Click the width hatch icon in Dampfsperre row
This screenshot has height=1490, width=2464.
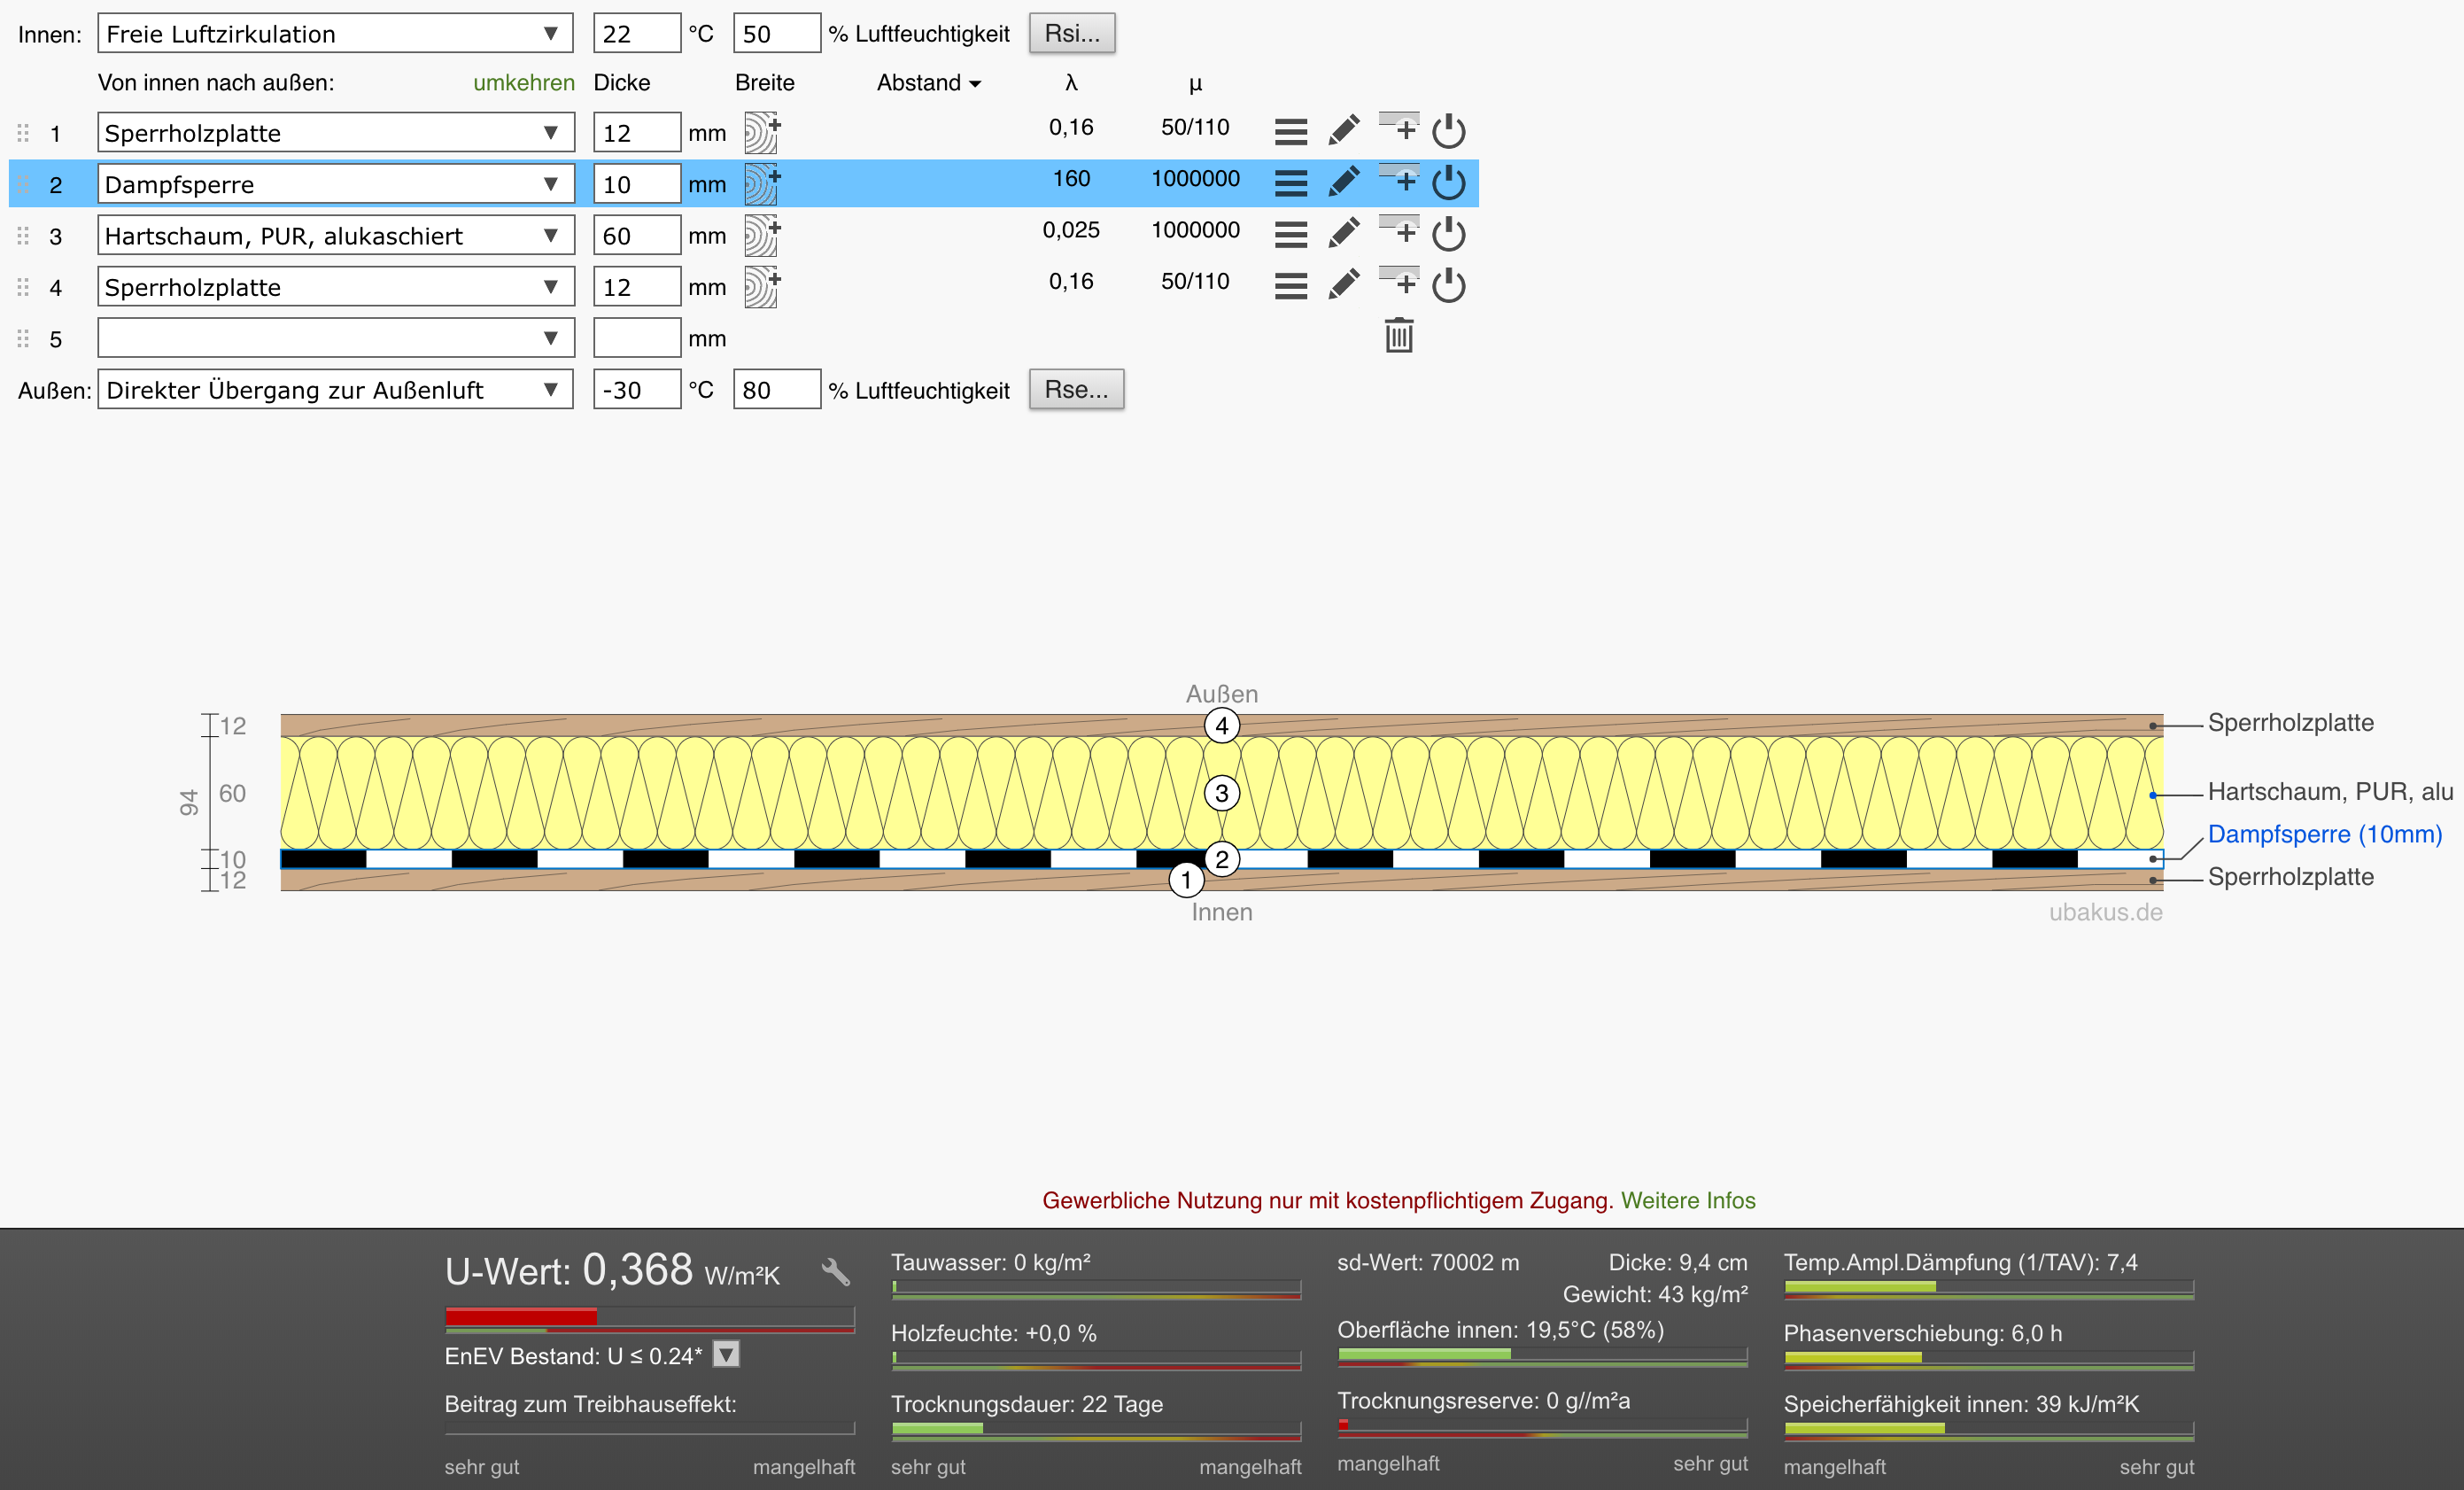point(762,184)
